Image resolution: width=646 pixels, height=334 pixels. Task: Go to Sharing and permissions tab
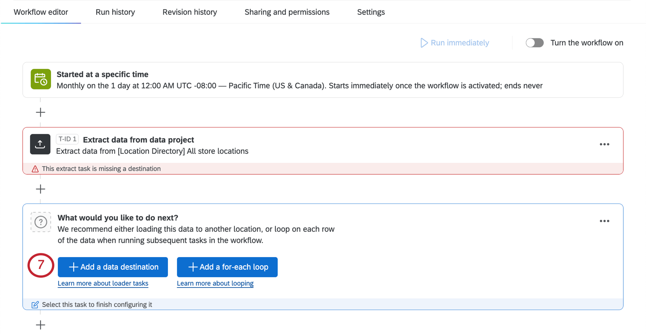coord(287,12)
